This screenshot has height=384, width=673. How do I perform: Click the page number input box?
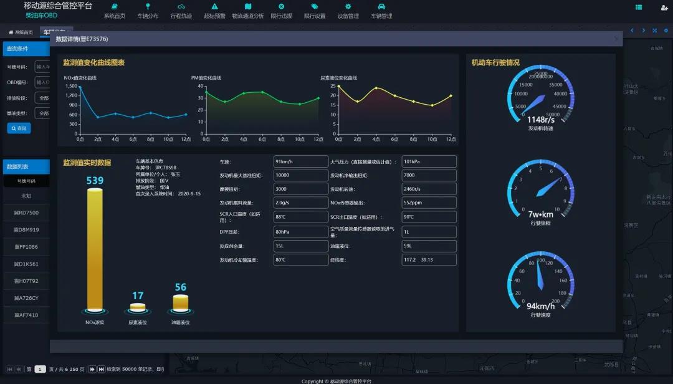click(x=41, y=369)
